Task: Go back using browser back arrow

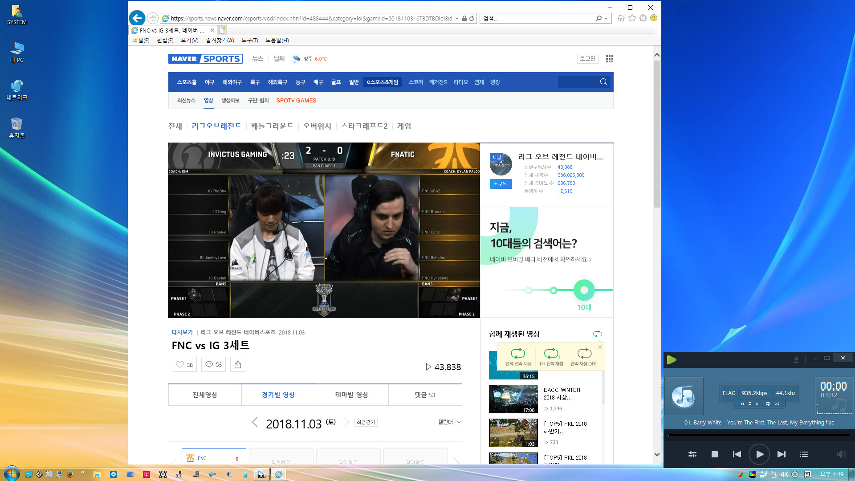Action: pos(137,18)
